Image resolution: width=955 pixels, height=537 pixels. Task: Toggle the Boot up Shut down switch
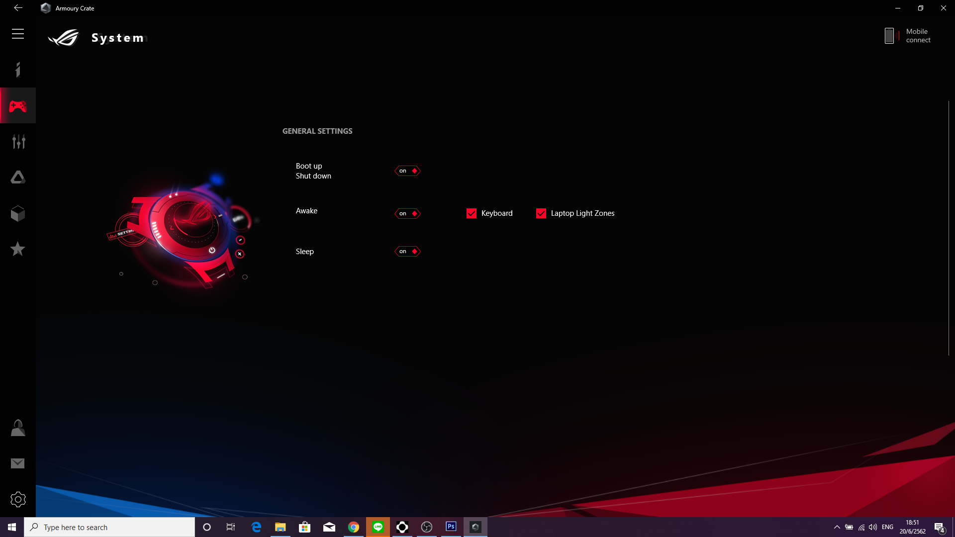(x=407, y=171)
